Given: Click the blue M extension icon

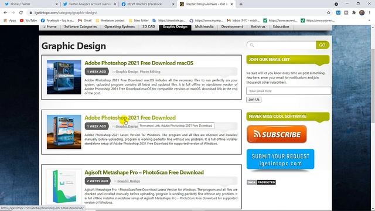Looking at the screenshot, I should 338,13.
